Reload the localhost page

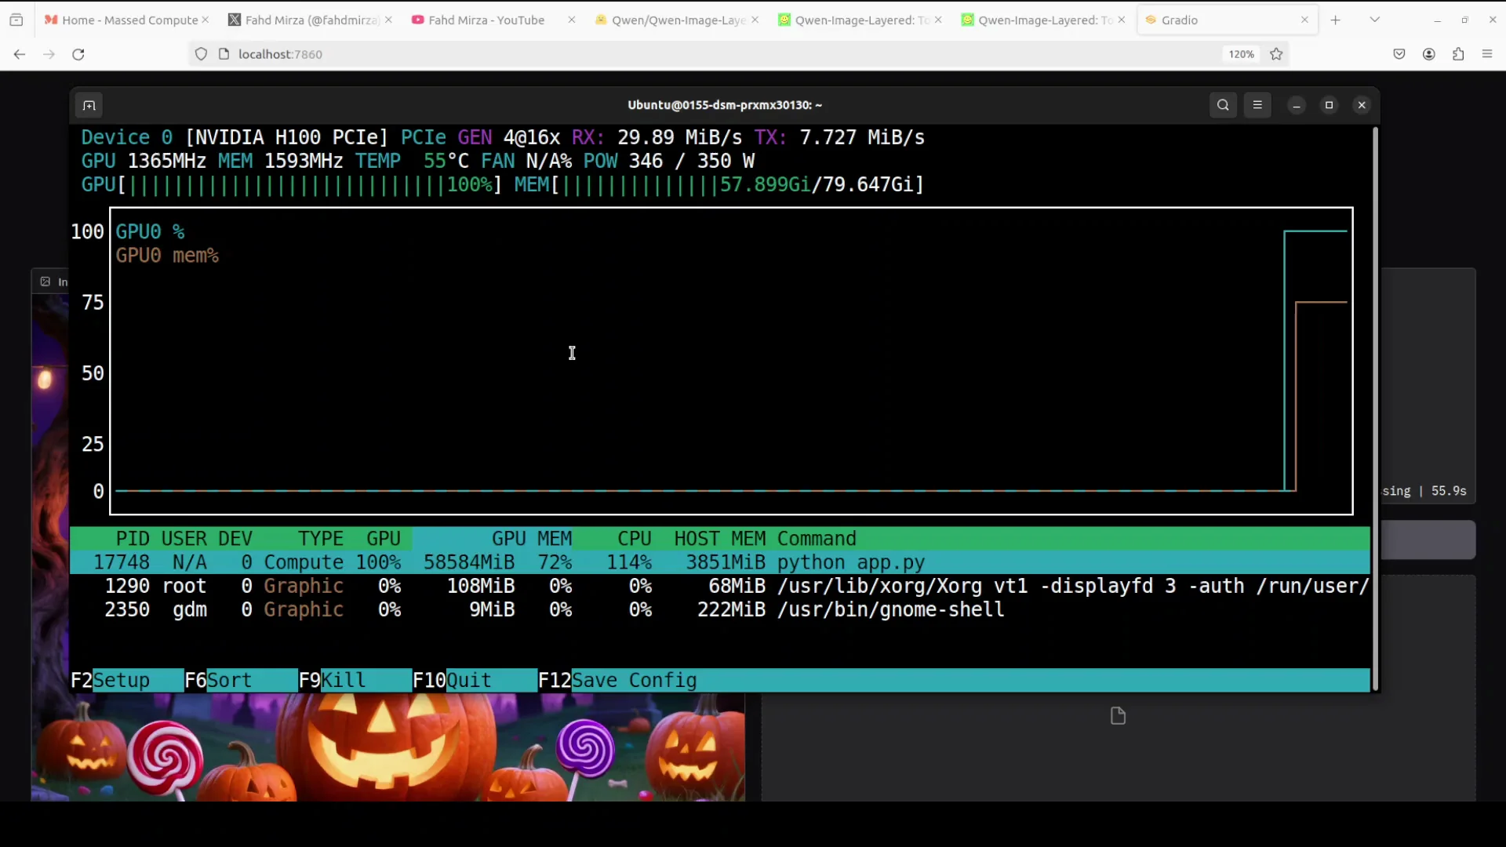(x=78, y=54)
